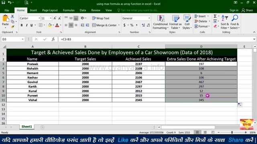Screen dimensions: 257x144
Task: Toggle Bottom Align
Action: [76, 18]
